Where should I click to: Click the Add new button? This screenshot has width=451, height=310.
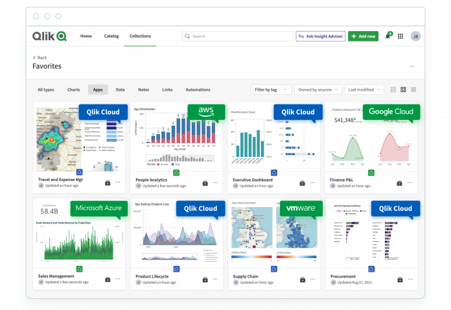[364, 36]
